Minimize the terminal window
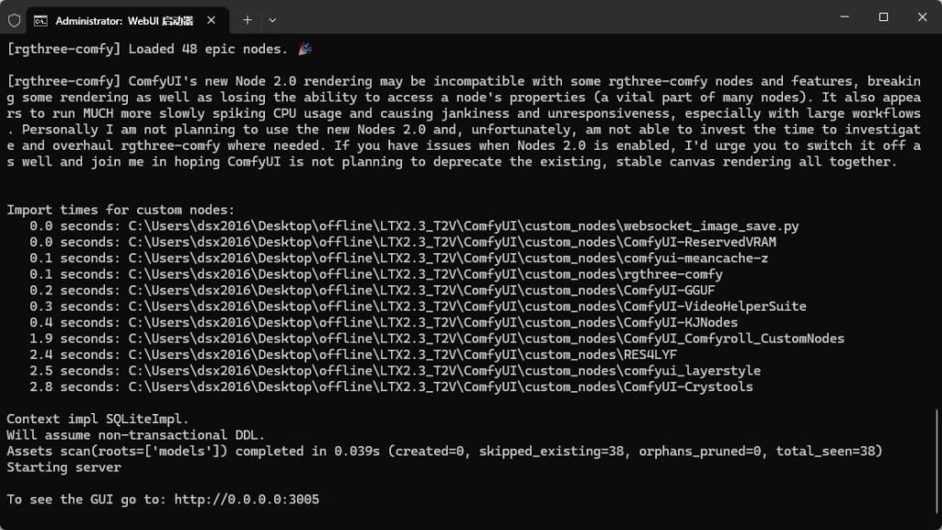The image size is (942, 530). [x=841, y=17]
